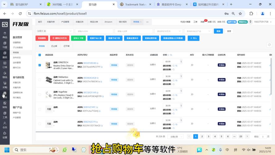Viewport: 275px width, 155px height.
Task: Click inside the horizontal table scrollbar
Action: (143, 132)
